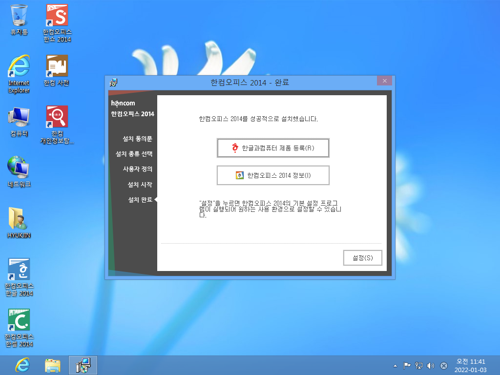Select 한컴 사전 desktop shortcut

(x=57, y=70)
